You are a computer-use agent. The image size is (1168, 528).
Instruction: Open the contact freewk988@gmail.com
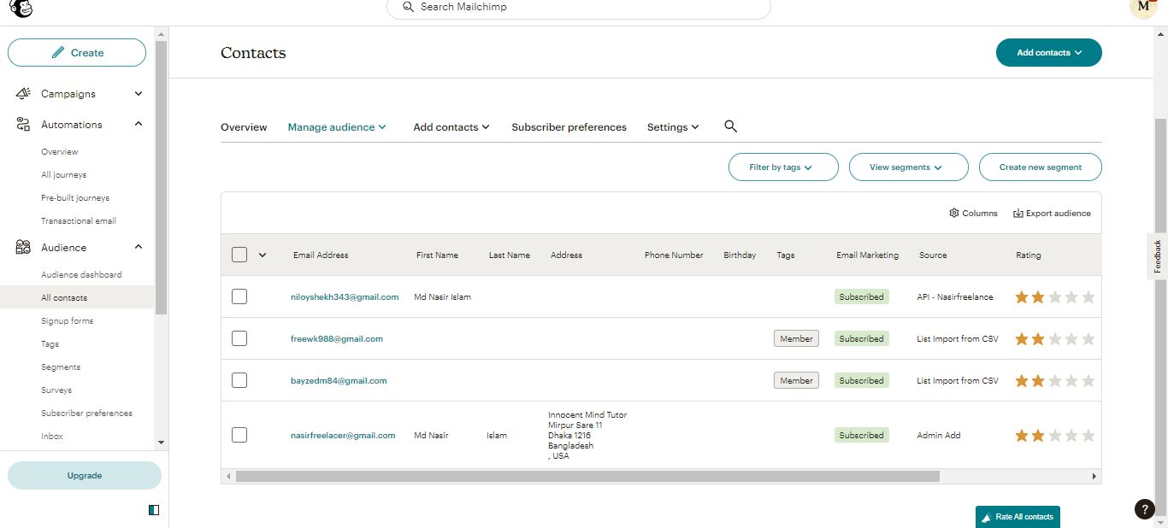click(x=337, y=338)
